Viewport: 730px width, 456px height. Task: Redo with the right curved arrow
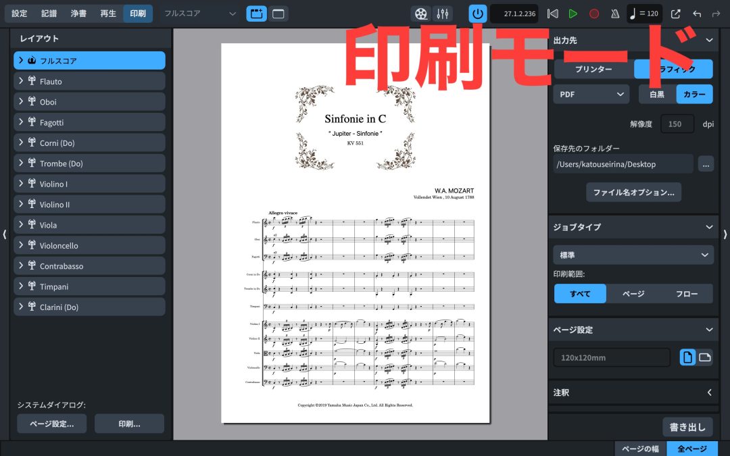(716, 14)
